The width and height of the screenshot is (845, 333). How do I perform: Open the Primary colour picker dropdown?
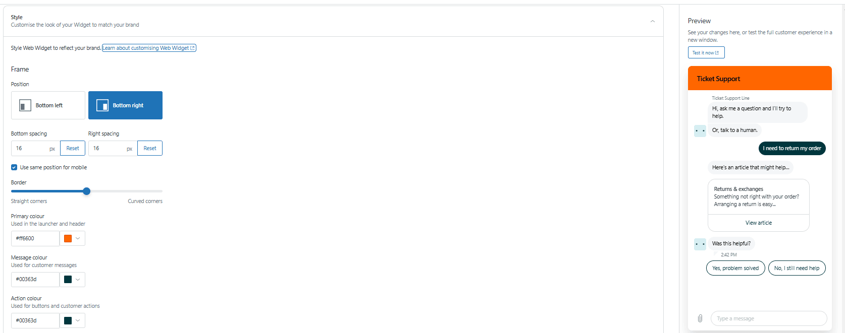[x=72, y=238]
